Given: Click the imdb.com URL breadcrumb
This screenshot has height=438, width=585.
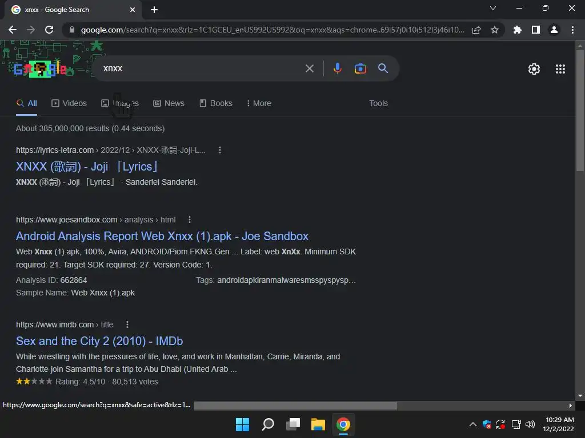Looking at the screenshot, I should (65, 325).
